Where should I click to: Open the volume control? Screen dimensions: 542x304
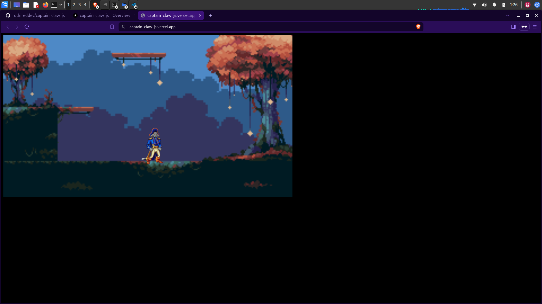484,5
